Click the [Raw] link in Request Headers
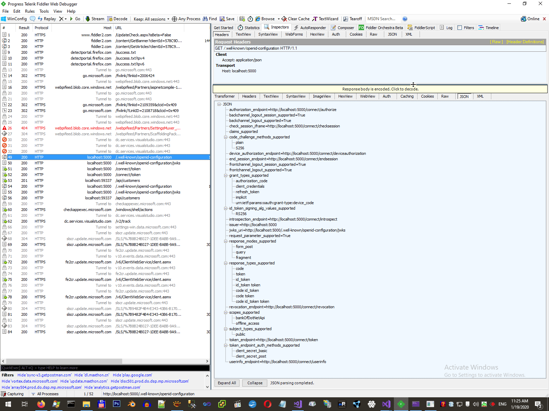Screen dimensions: 549x411 pyautogui.click(x=497, y=42)
